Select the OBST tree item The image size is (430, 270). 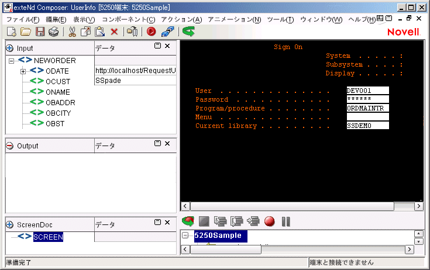pyautogui.click(x=55, y=124)
